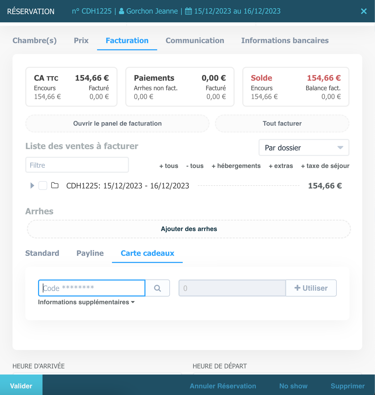Open the Prix tab
The image size is (375, 395).
click(x=81, y=40)
